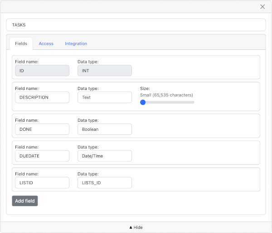Collapse the panel using Hide
Viewport: 272px width, 233px height.
click(136, 228)
